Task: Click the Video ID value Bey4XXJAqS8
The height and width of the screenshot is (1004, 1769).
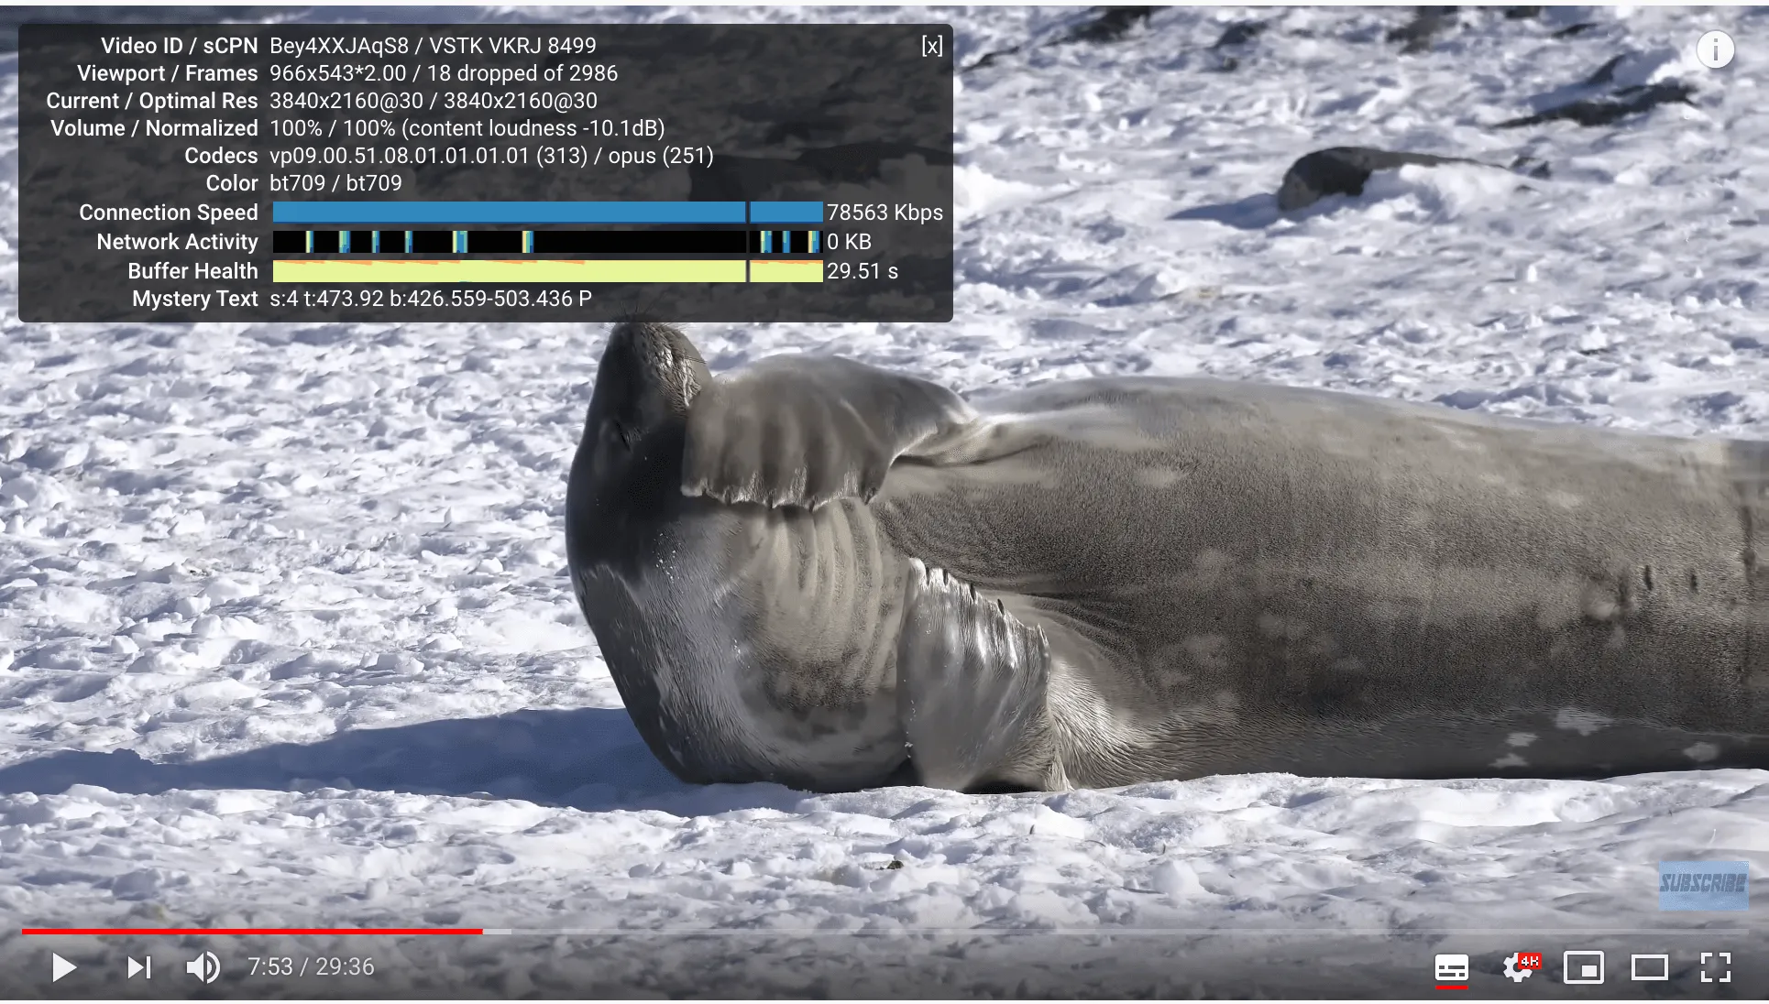Action: (339, 46)
